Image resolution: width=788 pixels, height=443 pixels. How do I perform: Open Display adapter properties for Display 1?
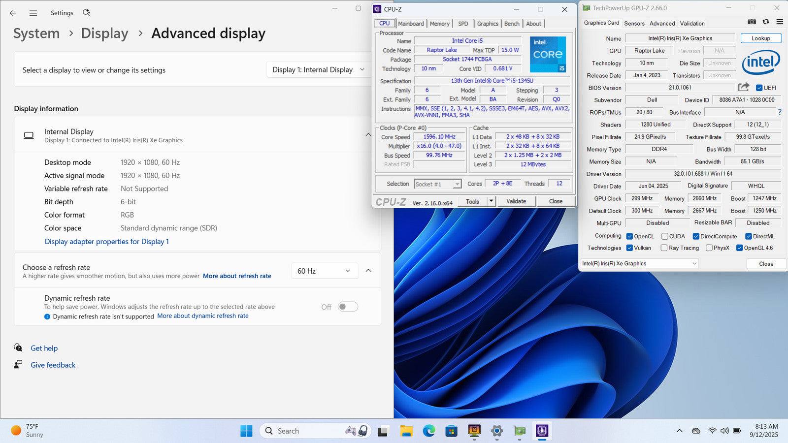coord(107,242)
